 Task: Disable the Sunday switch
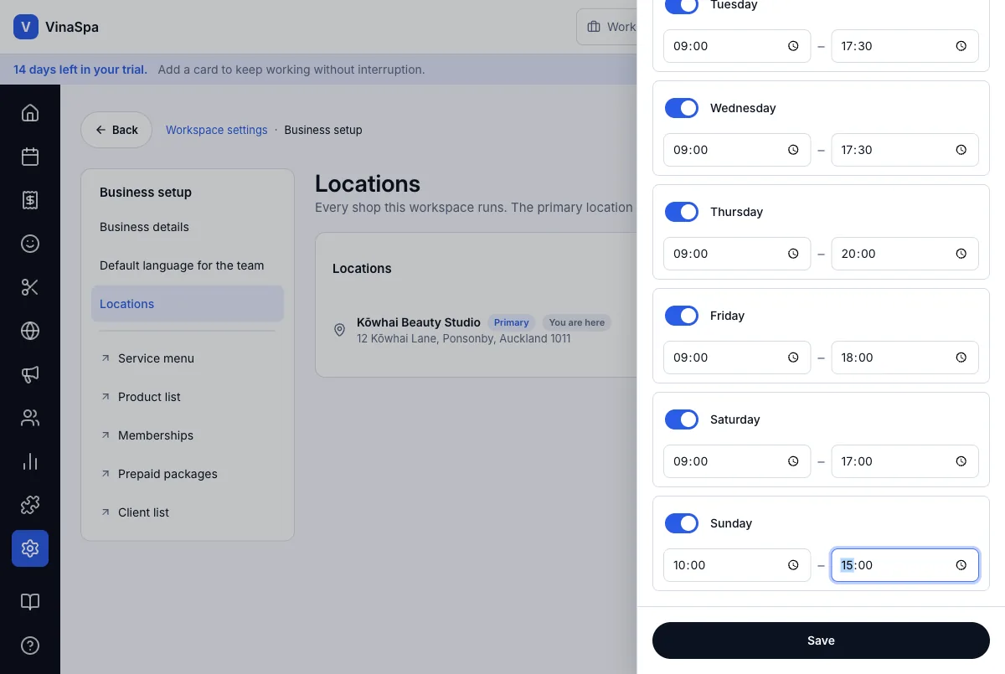coord(682,523)
